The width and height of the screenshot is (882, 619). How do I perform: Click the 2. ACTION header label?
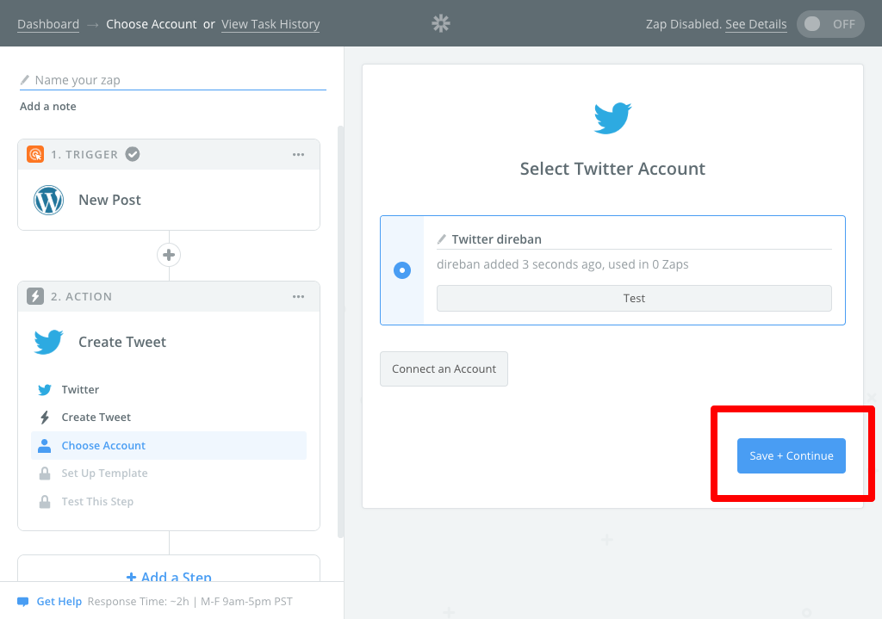[x=82, y=297]
